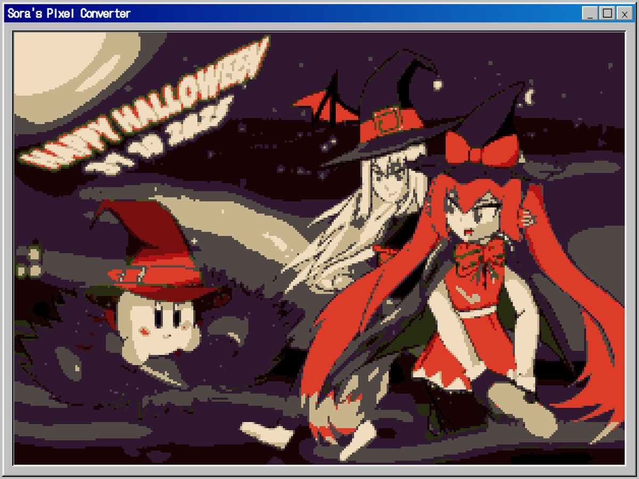The image size is (639, 479).
Task: Maximize the Sora's Pixel Converter window
Action: (x=607, y=13)
